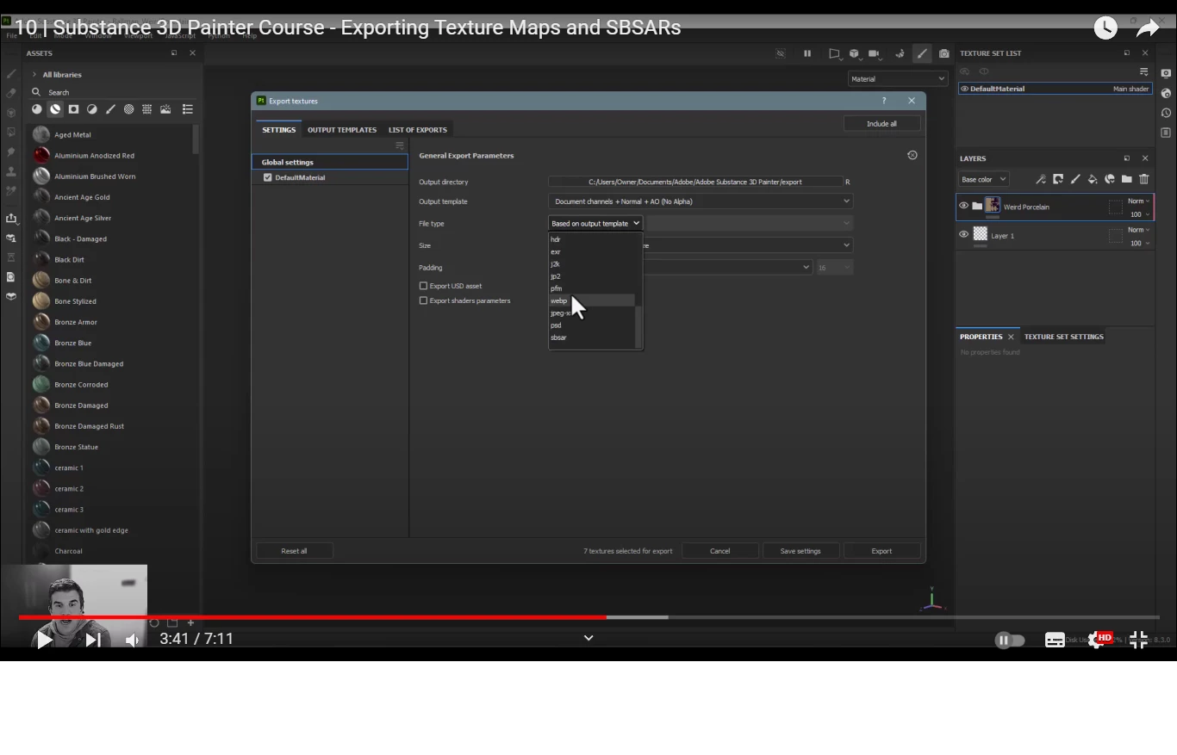The width and height of the screenshot is (1177, 755).
Task: Select Global settings in the export list
Action: coord(330,162)
